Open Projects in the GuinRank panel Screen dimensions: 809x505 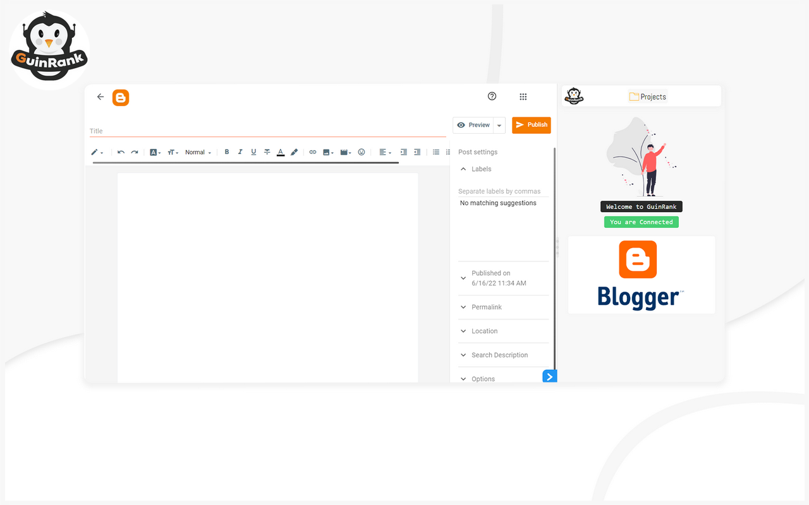648,97
